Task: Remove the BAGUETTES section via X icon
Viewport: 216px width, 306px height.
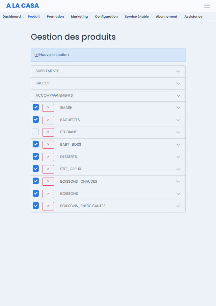Action: point(48,120)
